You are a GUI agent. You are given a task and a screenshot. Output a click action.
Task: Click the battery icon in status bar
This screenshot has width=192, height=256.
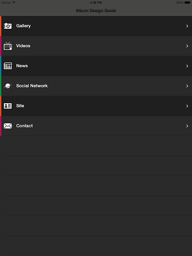[188, 3]
